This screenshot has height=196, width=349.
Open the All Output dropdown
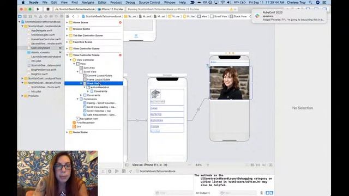pyautogui.click(x=203, y=193)
